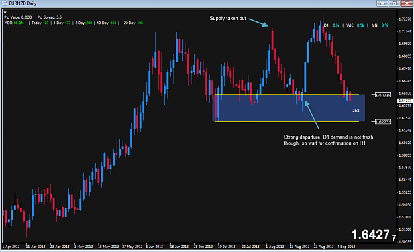Image resolution: width=414 pixels, height=252 pixels.
Task: Click the 'Today: 127' range value
Action: tap(40, 23)
